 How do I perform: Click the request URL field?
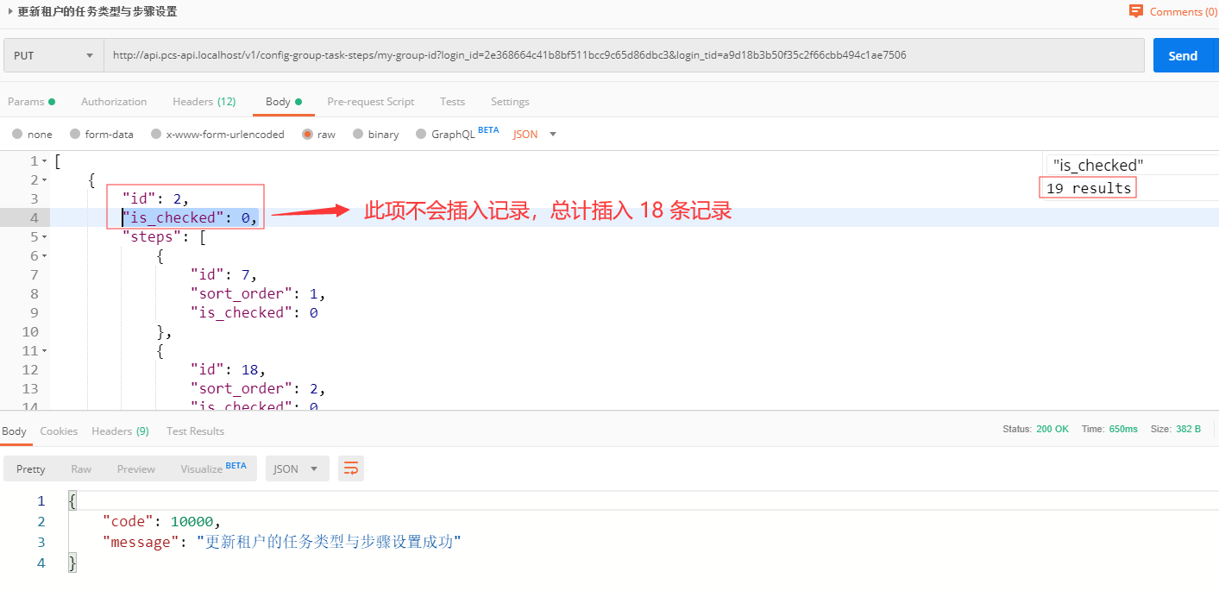pos(624,55)
